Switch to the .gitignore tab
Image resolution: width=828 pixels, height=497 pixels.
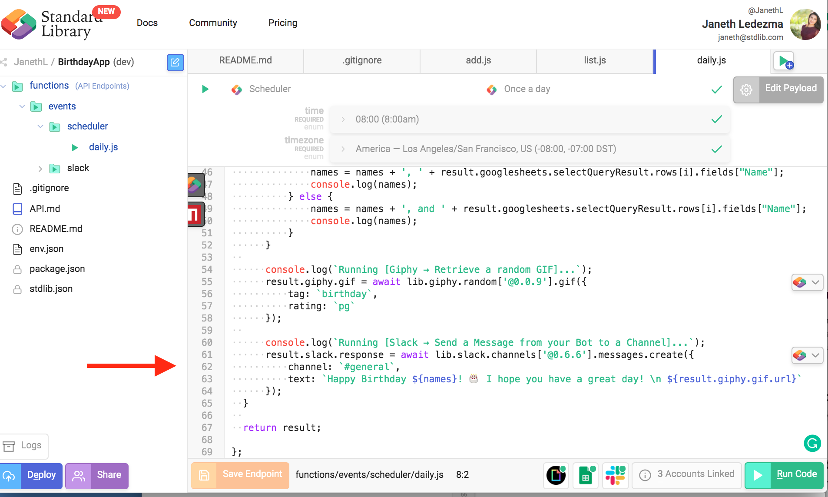[362, 61]
